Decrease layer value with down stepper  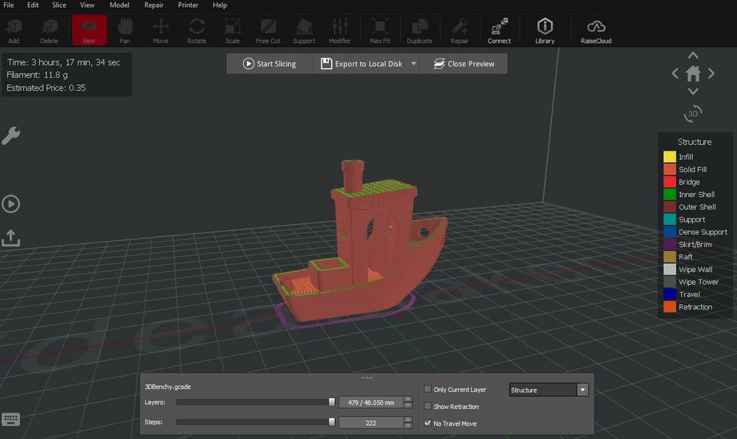[x=408, y=405]
